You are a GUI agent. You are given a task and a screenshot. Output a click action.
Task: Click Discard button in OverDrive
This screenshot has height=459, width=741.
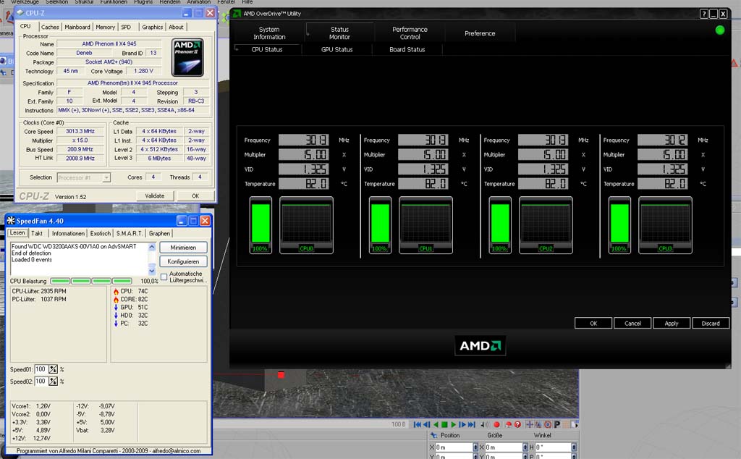(x=711, y=324)
